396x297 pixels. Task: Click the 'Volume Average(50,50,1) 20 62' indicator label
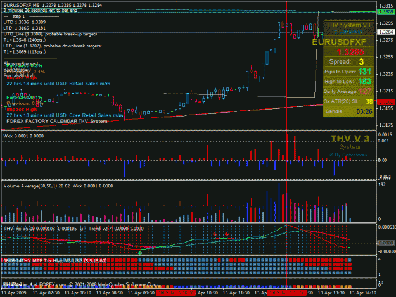pyautogui.click(x=37, y=186)
